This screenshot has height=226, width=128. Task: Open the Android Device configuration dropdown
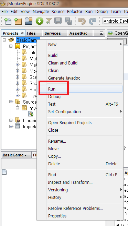tap(115, 21)
